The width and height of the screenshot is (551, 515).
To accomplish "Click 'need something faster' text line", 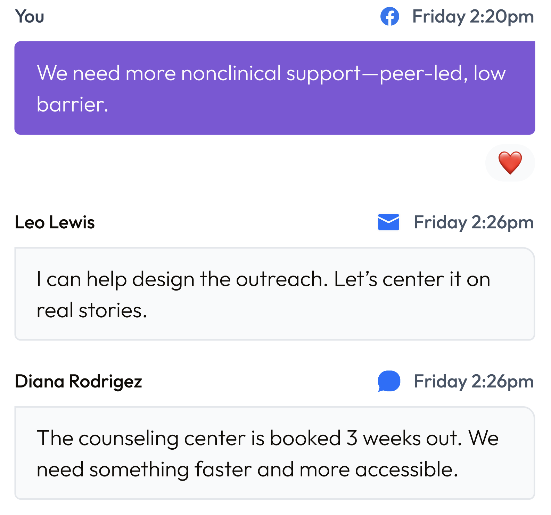I will [247, 469].
